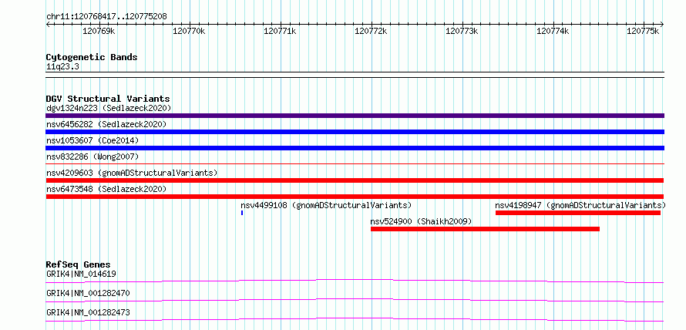Viewport: 686px width, 330px height.
Task: Select the blue nsv1053607 variant bar
Action: (355, 148)
